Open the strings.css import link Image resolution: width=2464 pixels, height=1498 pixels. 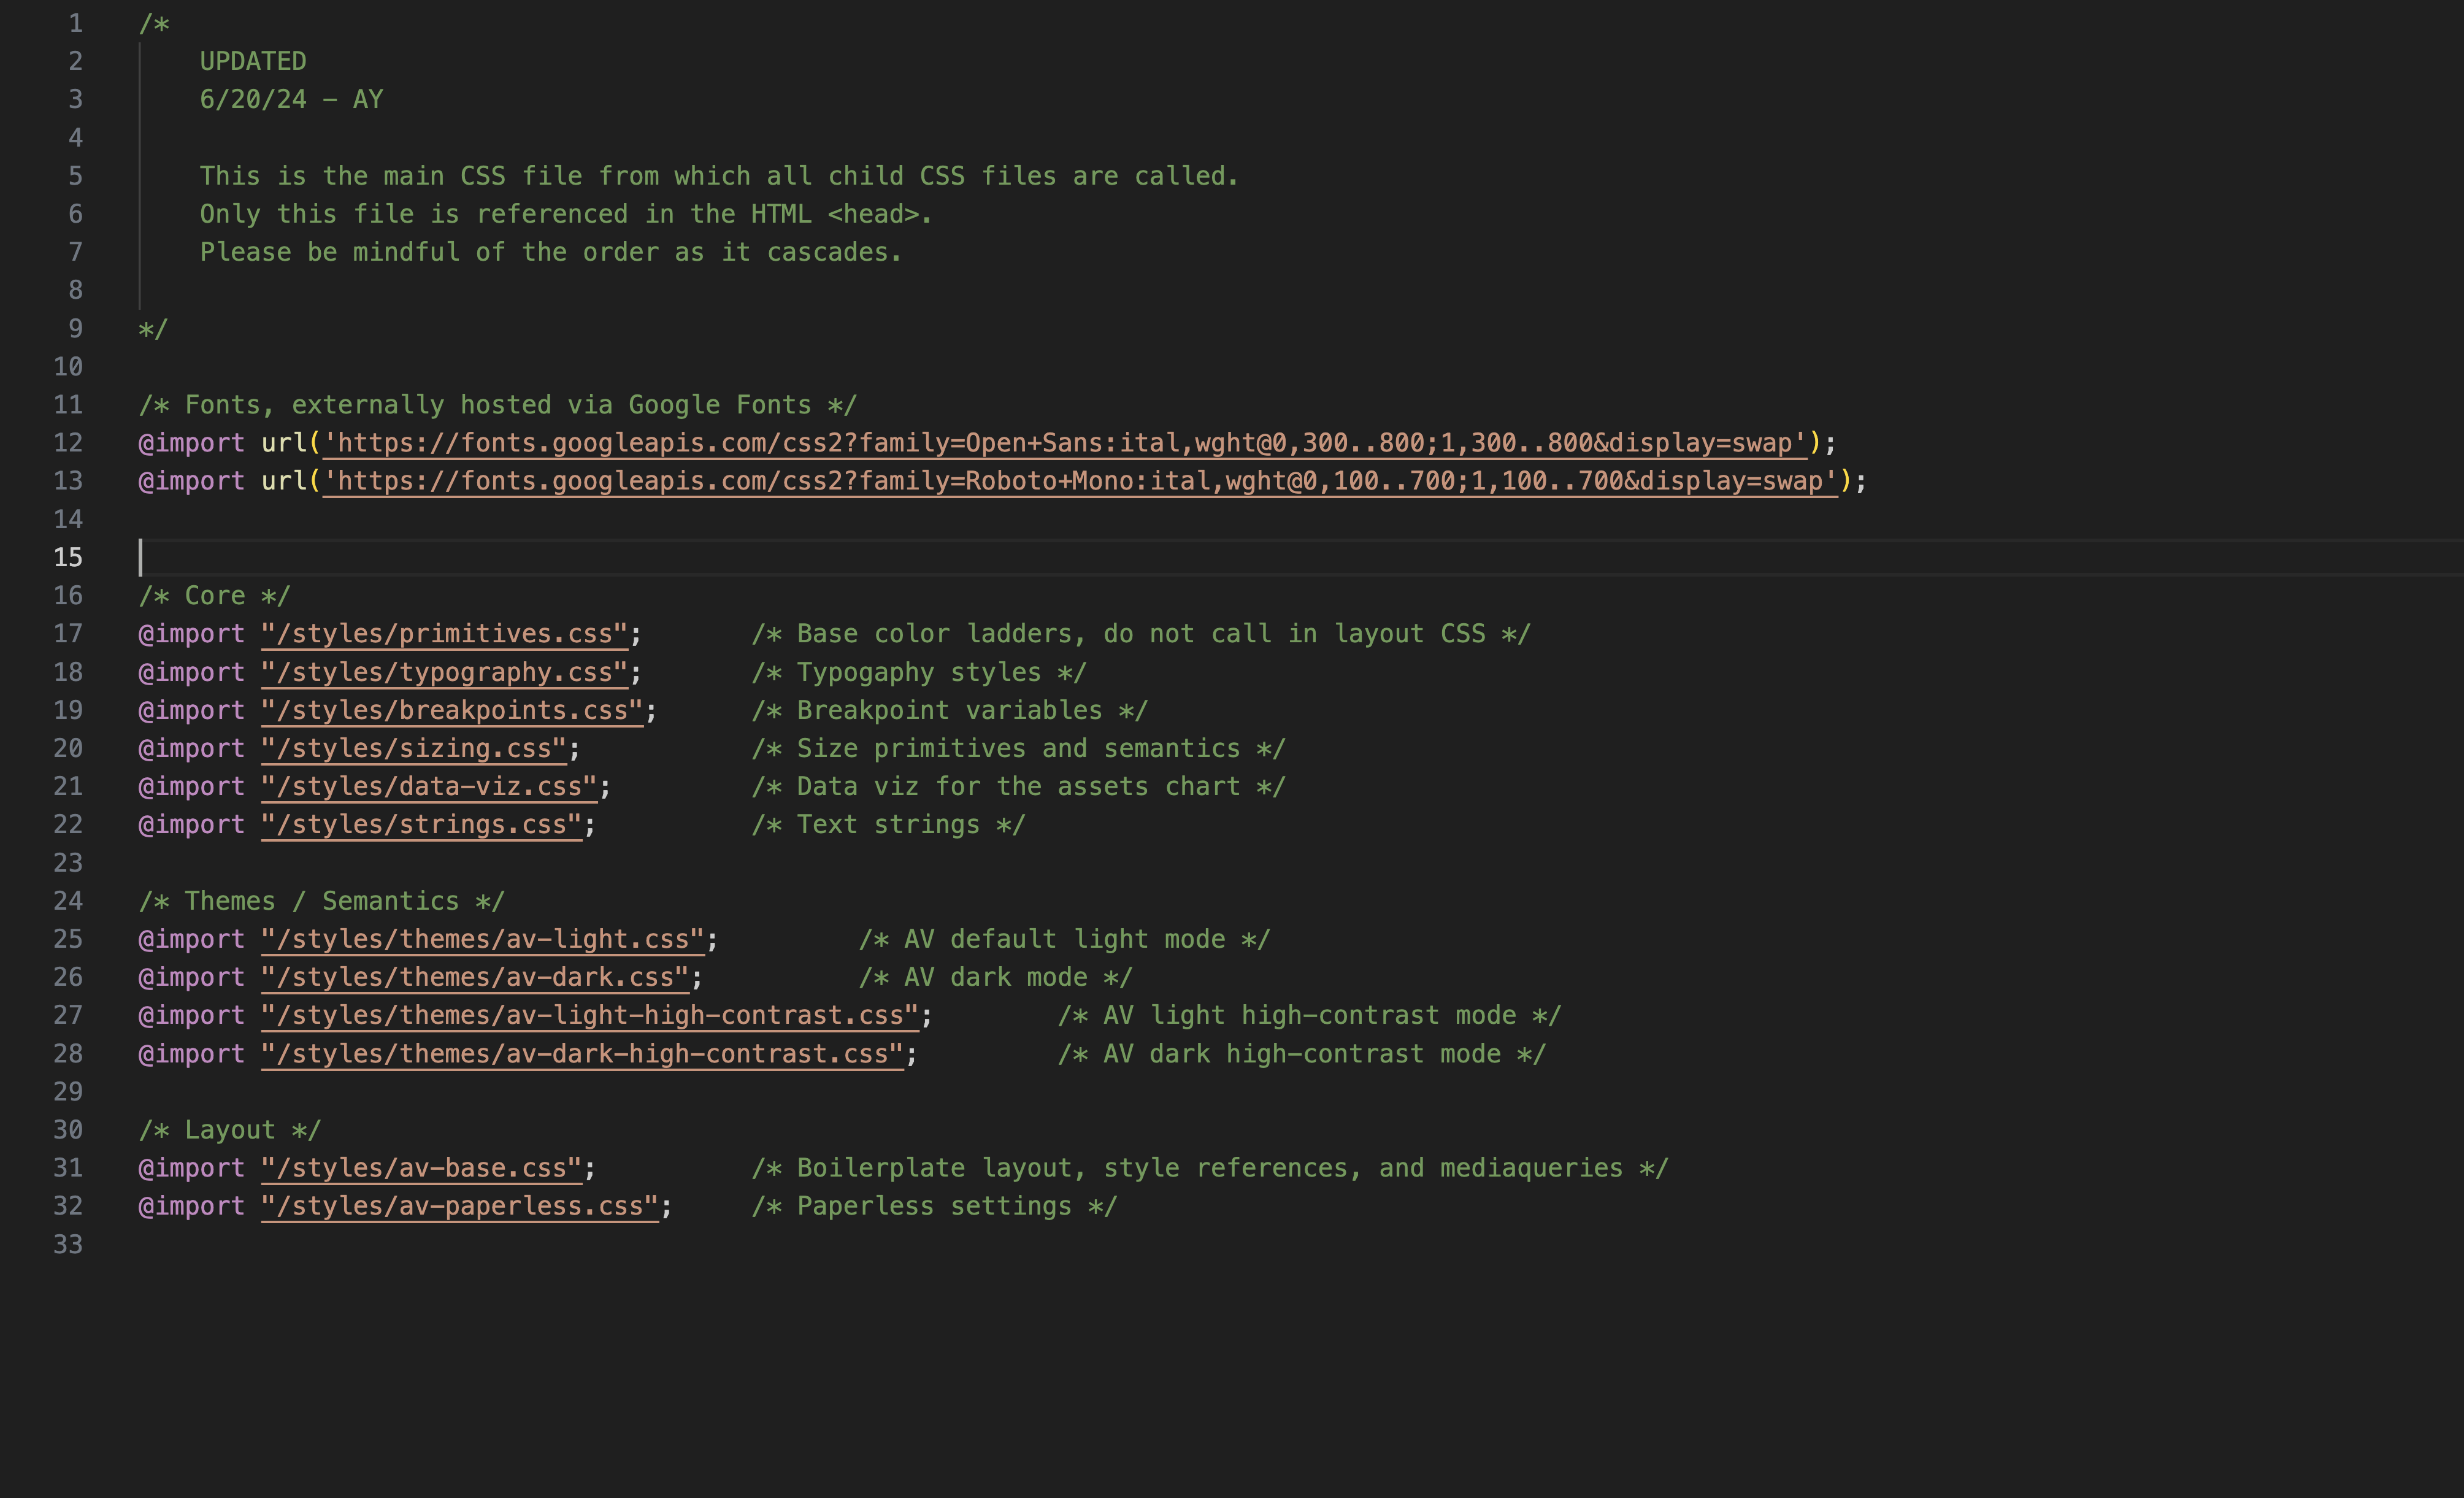coord(421,825)
